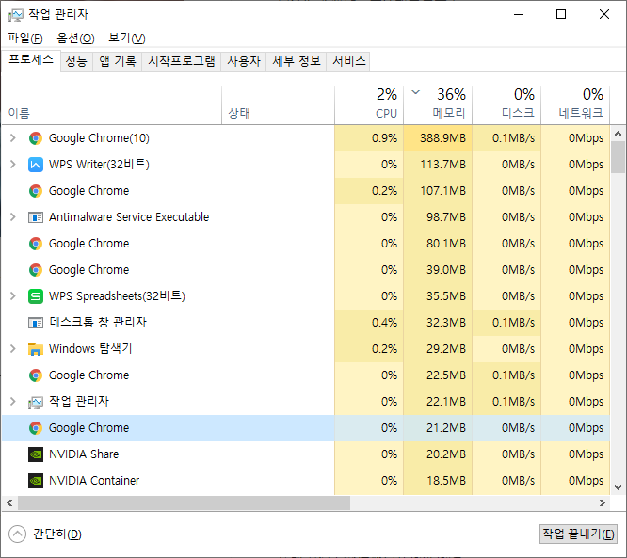Click the 0.4% CPU value
The image size is (627, 558).
384,323
